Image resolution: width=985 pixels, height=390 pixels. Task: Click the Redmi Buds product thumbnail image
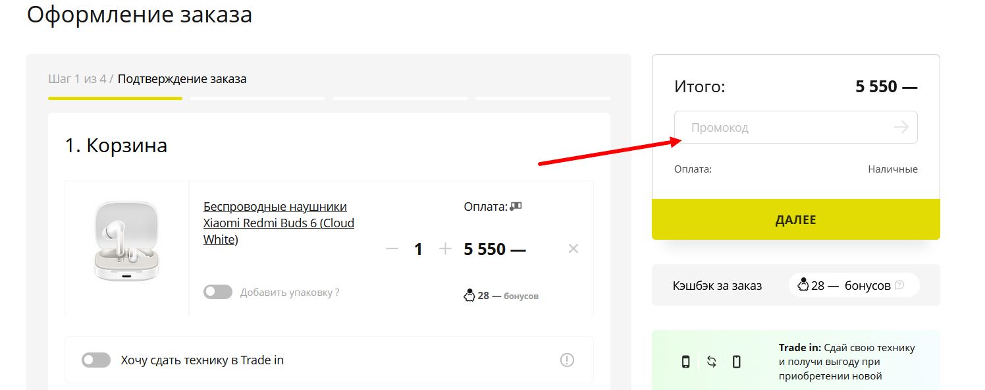pos(126,241)
